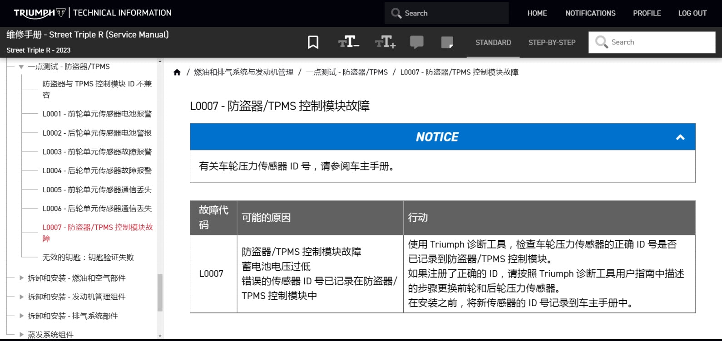This screenshot has width=722, height=341.
Task: Click LOG OUT in the header
Action: tap(692, 13)
